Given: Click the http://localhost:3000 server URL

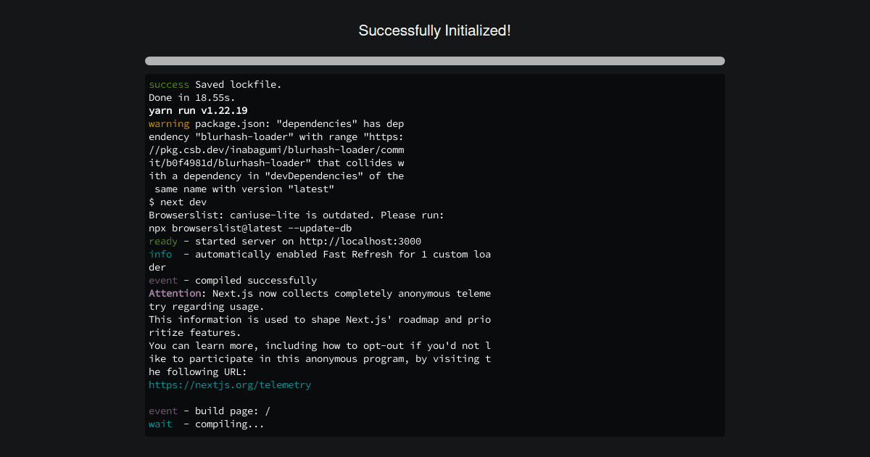Looking at the screenshot, I should click(x=360, y=242).
